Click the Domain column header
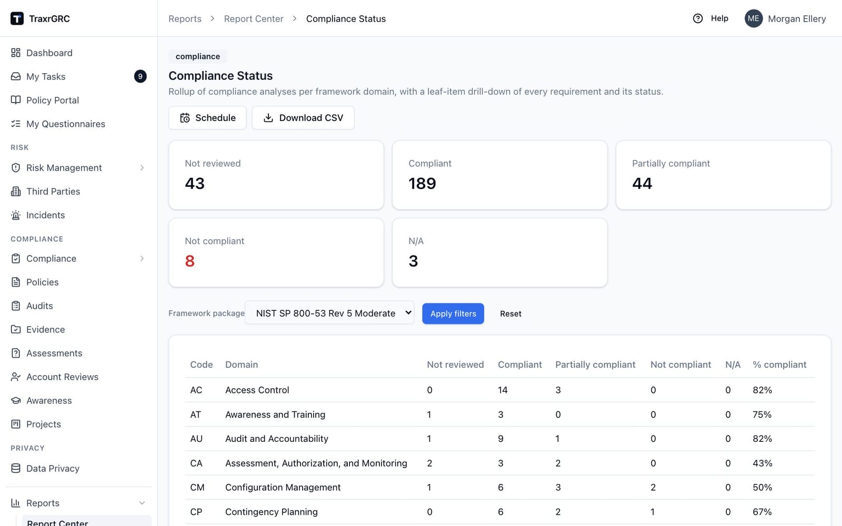Image resolution: width=842 pixels, height=526 pixels. pos(242,365)
